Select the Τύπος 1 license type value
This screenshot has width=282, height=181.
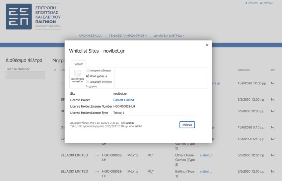(x=119, y=113)
